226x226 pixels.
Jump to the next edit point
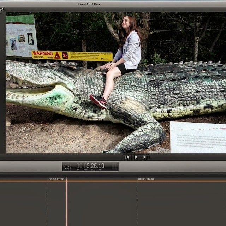(145, 157)
